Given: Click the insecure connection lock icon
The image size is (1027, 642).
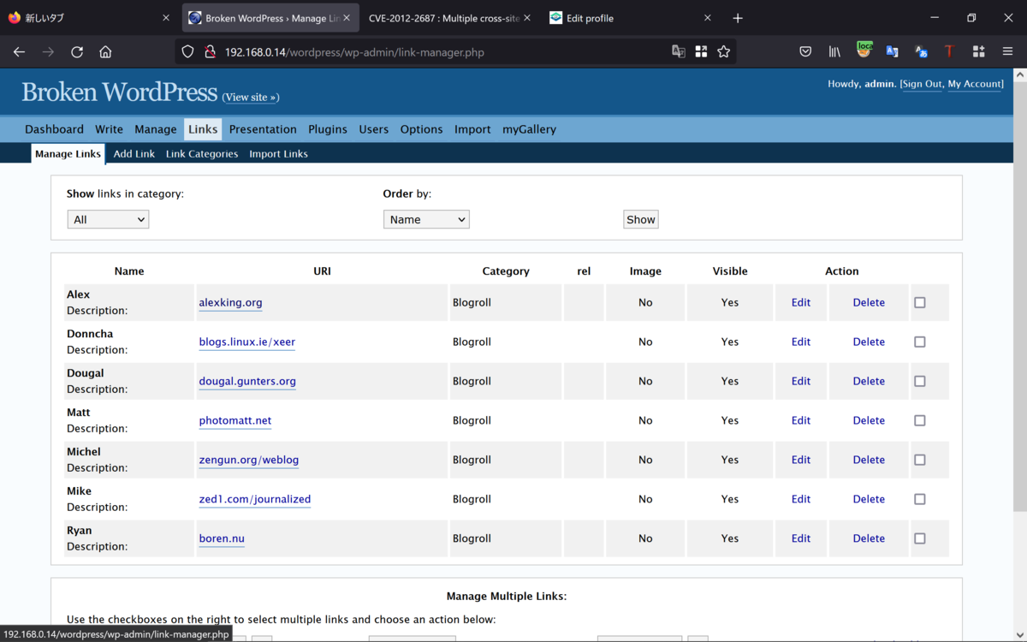Looking at the screenshot, I should click(210, 52).
